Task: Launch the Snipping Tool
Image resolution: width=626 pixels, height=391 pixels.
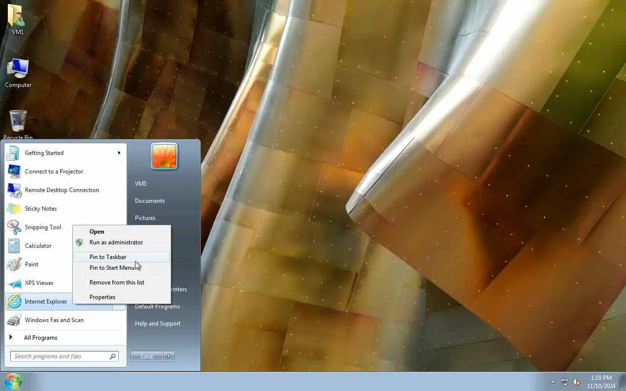Action: (x=39, y=227)
